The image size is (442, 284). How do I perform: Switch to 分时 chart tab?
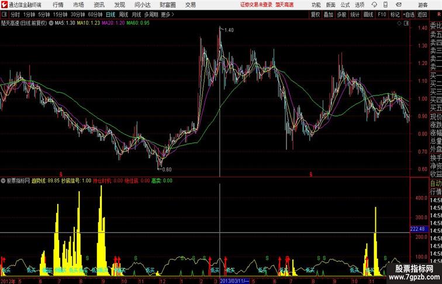coord(15,15)
